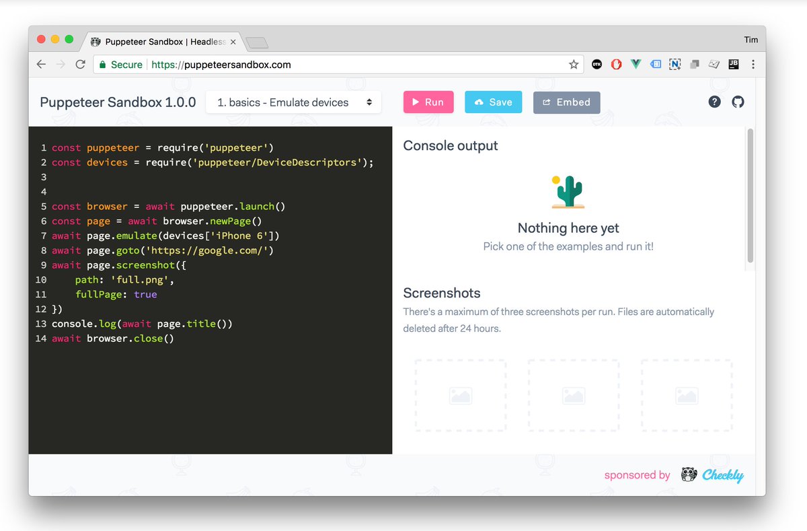
Task: Select the Puppeteer Sandbox browser tab
Action: point(163,42)
